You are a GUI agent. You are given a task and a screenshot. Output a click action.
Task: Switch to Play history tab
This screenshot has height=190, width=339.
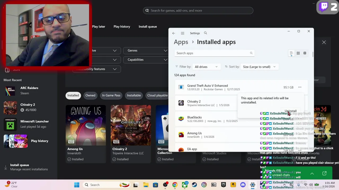(x=122, y=27)
